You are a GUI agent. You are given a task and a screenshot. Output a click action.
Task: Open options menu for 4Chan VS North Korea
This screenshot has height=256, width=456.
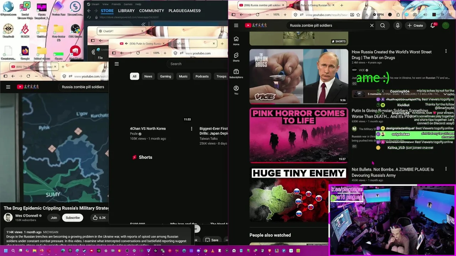pyautogui.click(x=191, y=129)
